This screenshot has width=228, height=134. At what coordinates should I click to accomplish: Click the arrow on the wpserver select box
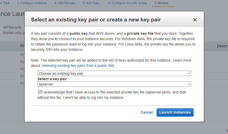[x=189, y=84]
